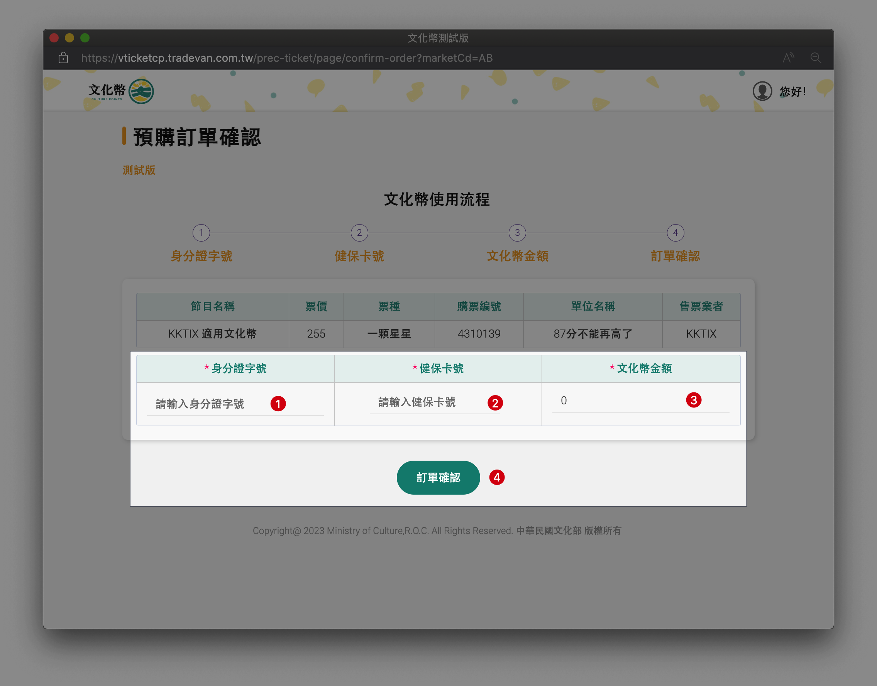Maximize the window with green button
Screen dimensions: 877x686
[85, 38]
